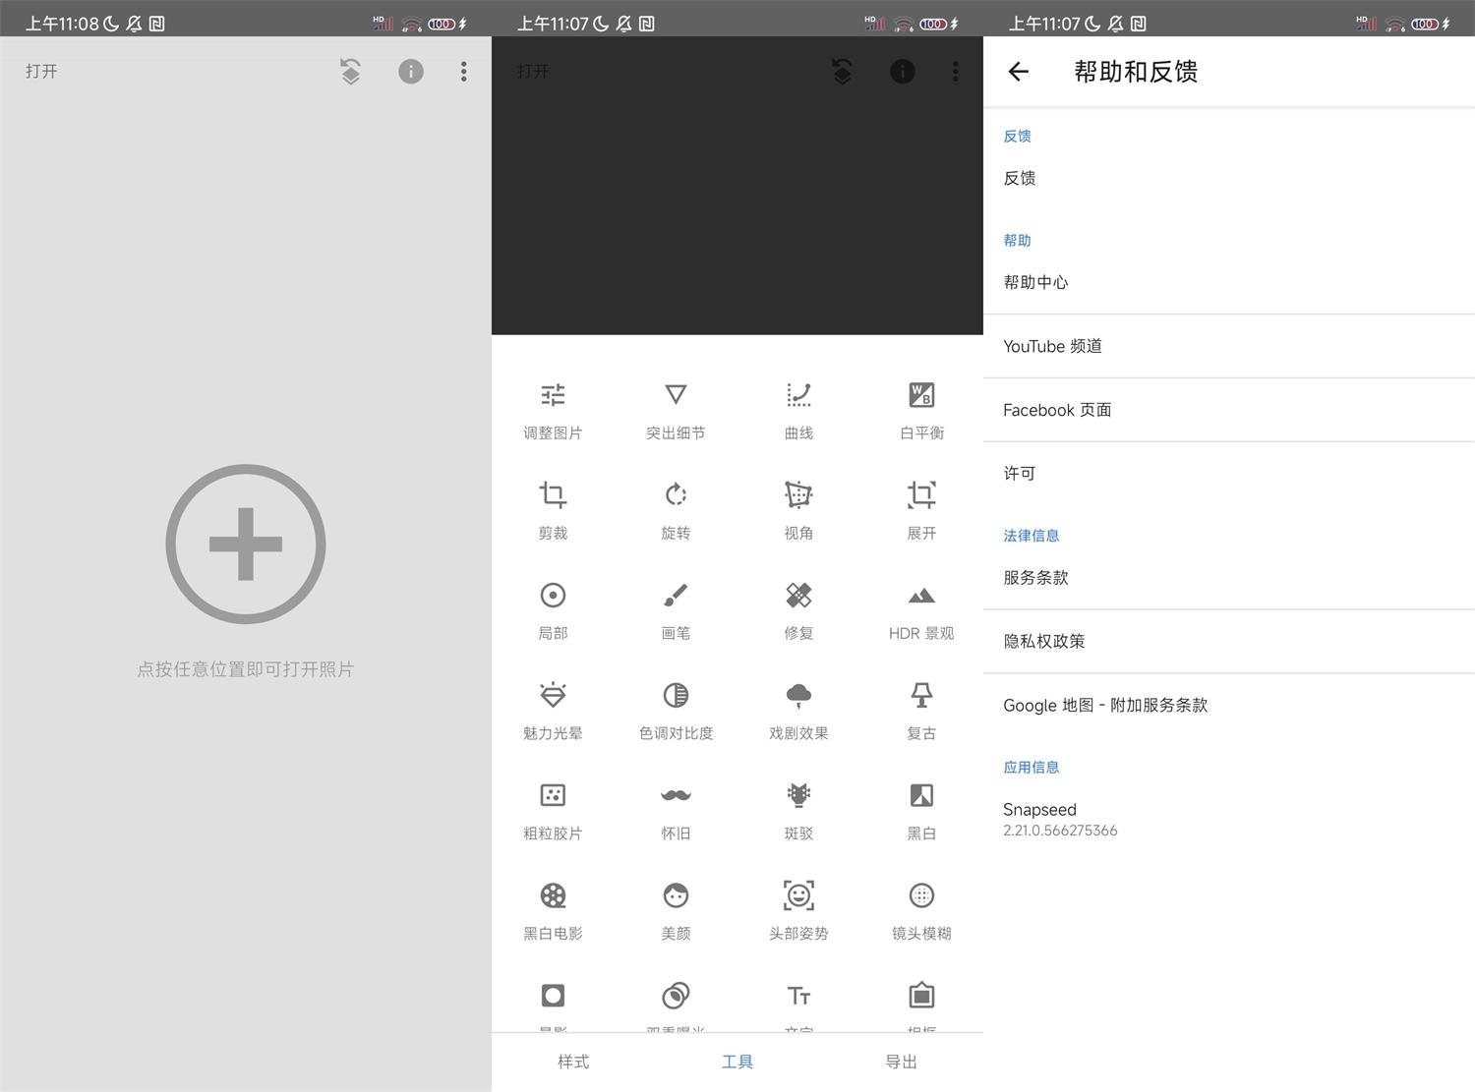The image size is (1475, 1092).
Task: Select the 黑白电影 noir filter
Action: pyautogui.click(x=553, y=908)
